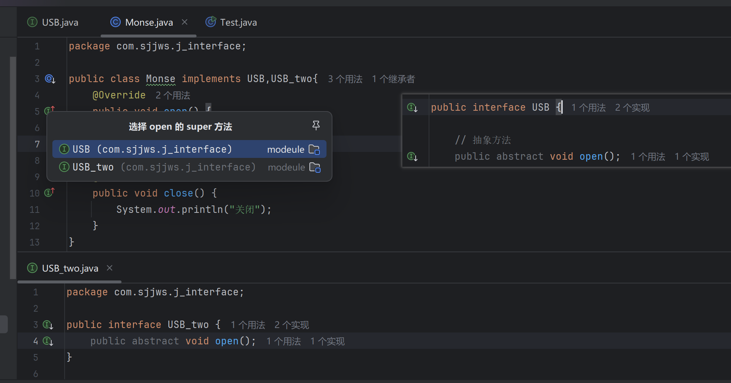Viewport: 731px width, 383px height.
Task: Click gutter icon beside abstract open() in USB preview
Action: pos(412,156)
